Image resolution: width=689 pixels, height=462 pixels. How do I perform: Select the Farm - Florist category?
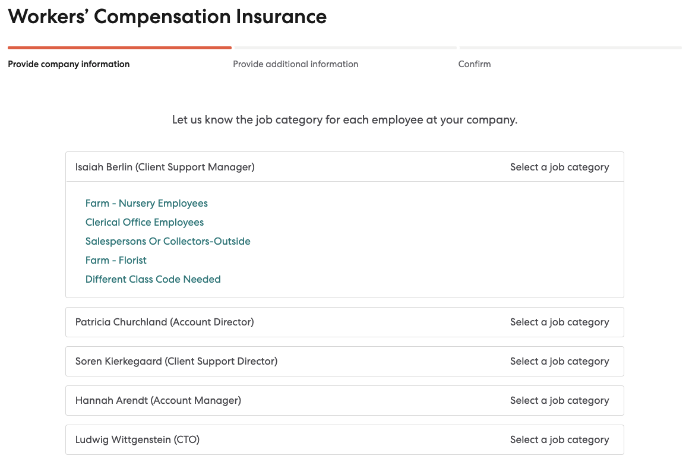pos(116,260)
